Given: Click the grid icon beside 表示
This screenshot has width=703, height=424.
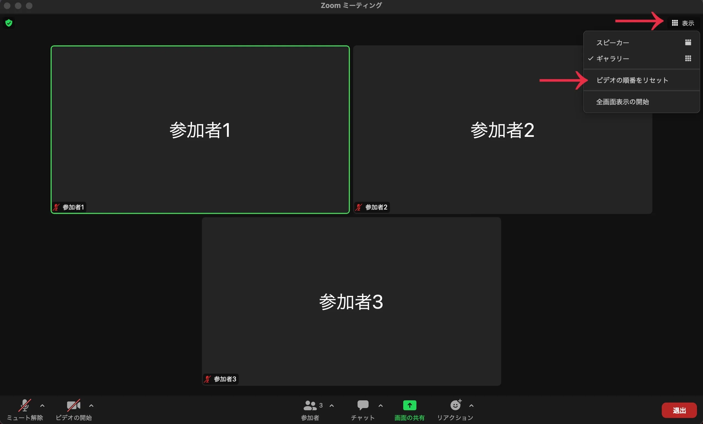Looking at the screenshot, I should point(674,23).
